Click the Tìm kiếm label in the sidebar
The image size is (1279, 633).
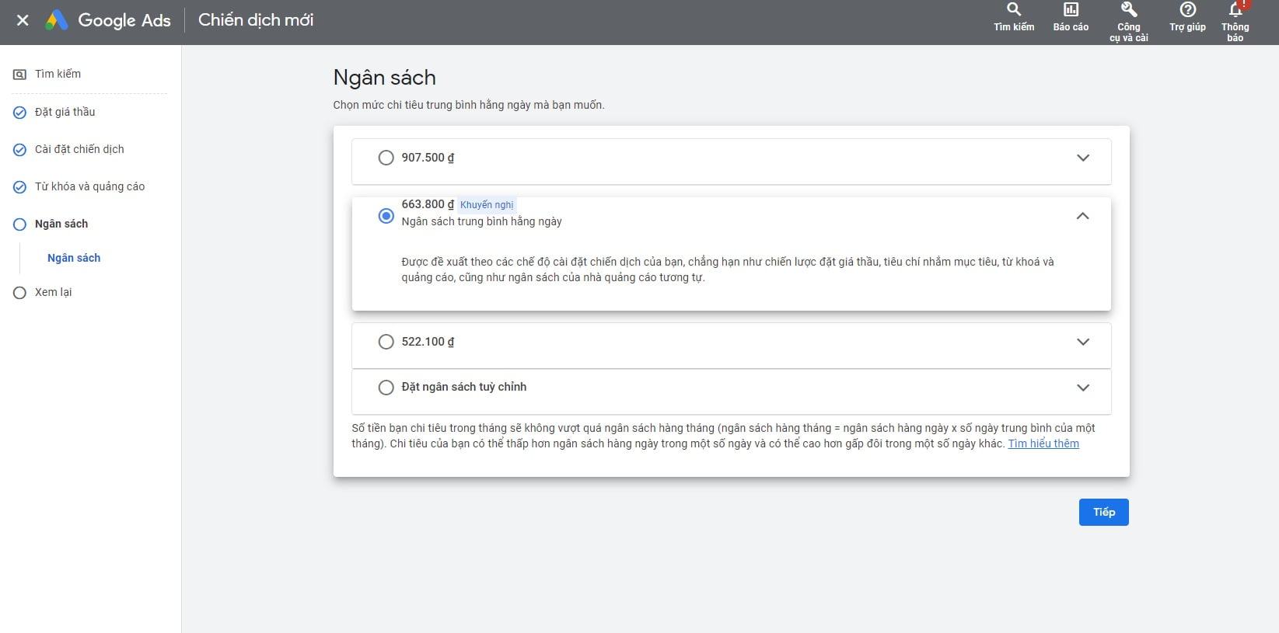(x=58, y=74)
